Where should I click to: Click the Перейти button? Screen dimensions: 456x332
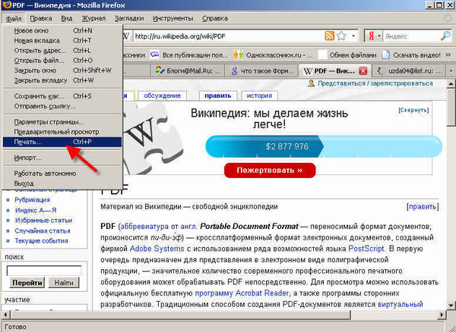[27, 283]
